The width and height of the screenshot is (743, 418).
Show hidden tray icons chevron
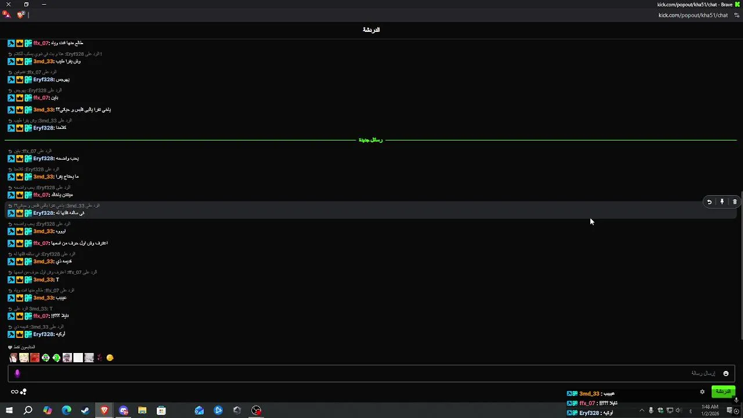(641, 410)
